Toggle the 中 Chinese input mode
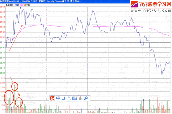This screenshot has height=114, width=172. click(x=58, y=98)
